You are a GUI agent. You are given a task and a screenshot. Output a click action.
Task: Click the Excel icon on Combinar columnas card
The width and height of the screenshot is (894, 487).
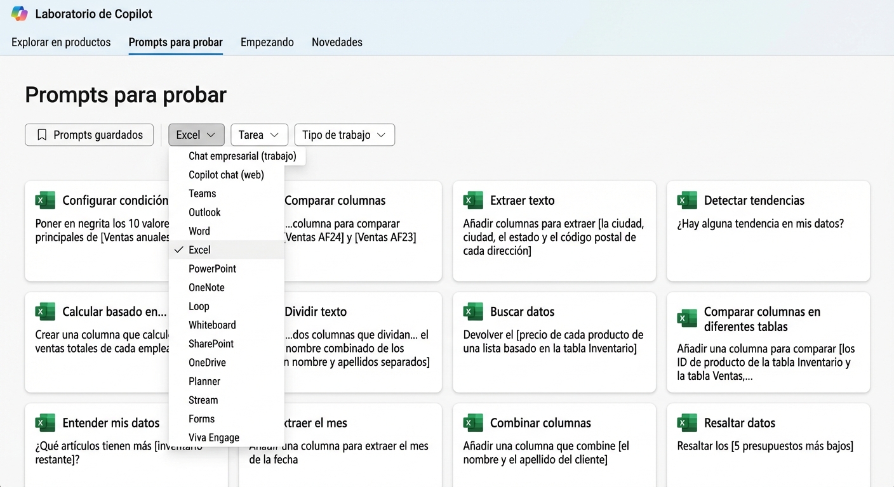[x=473, y=422]
